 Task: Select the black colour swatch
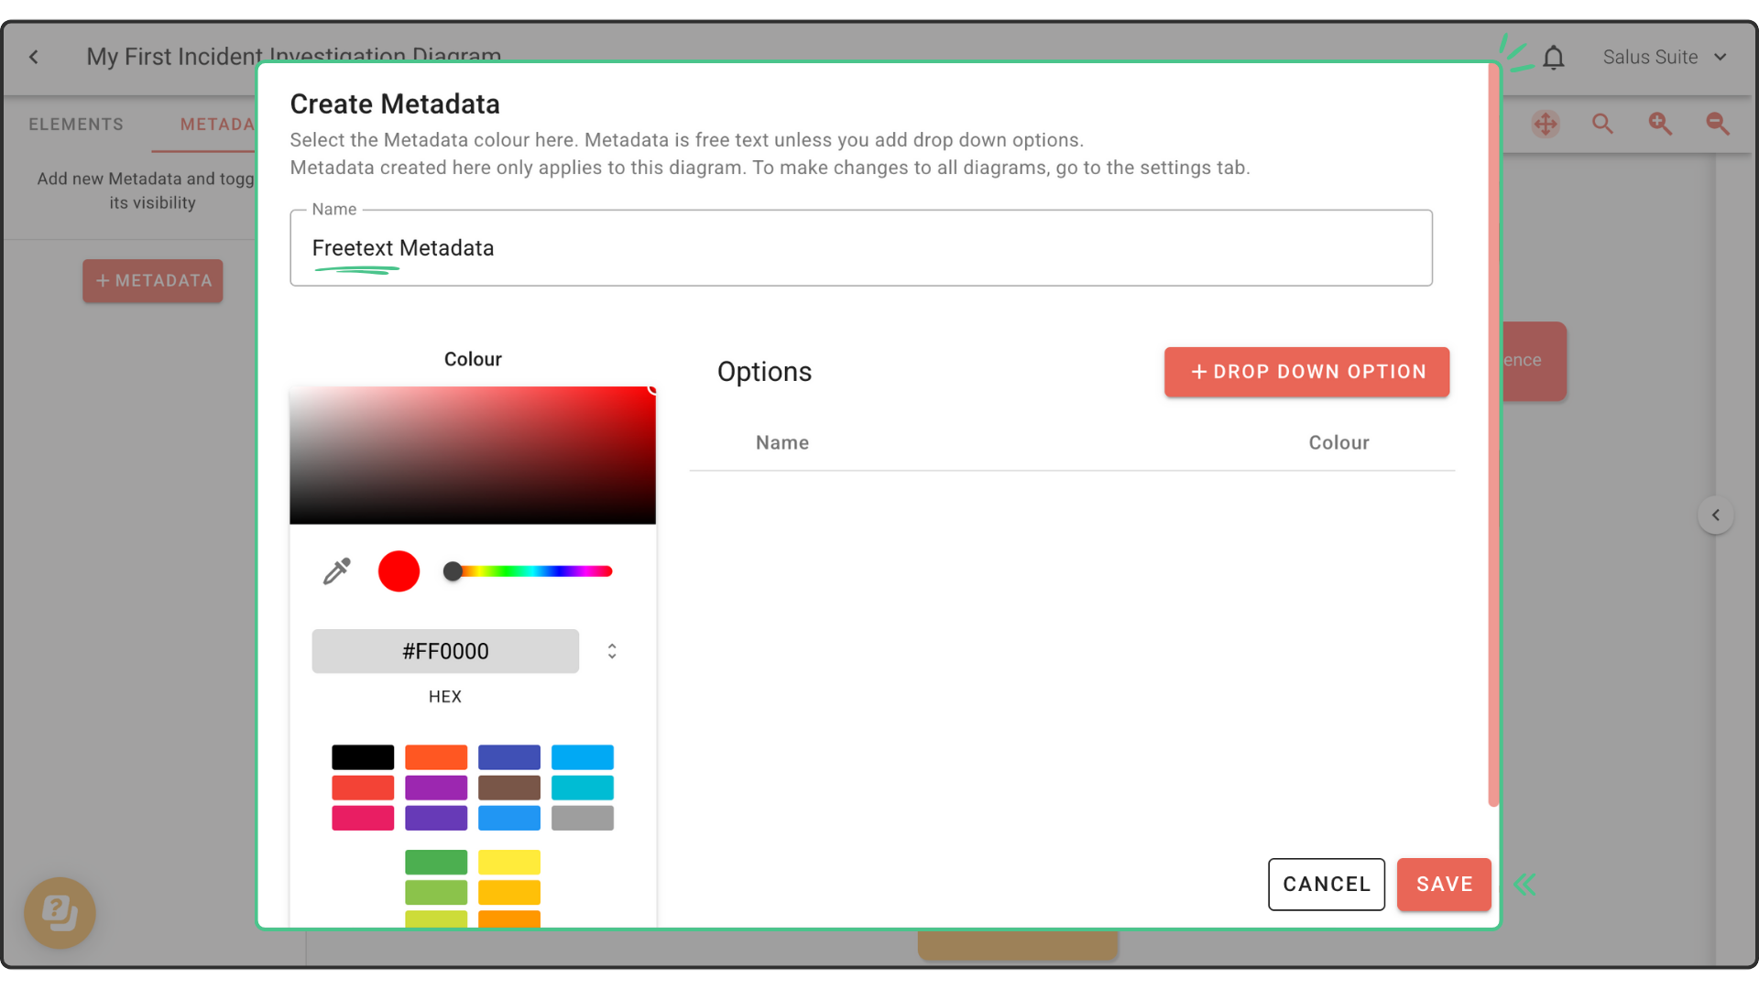363,757
